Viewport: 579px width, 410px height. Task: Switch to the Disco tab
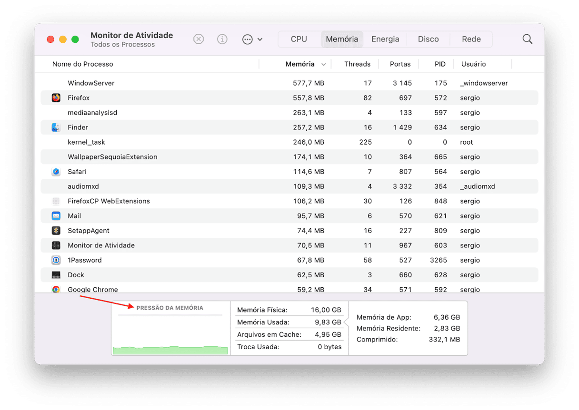coord(429,39)
